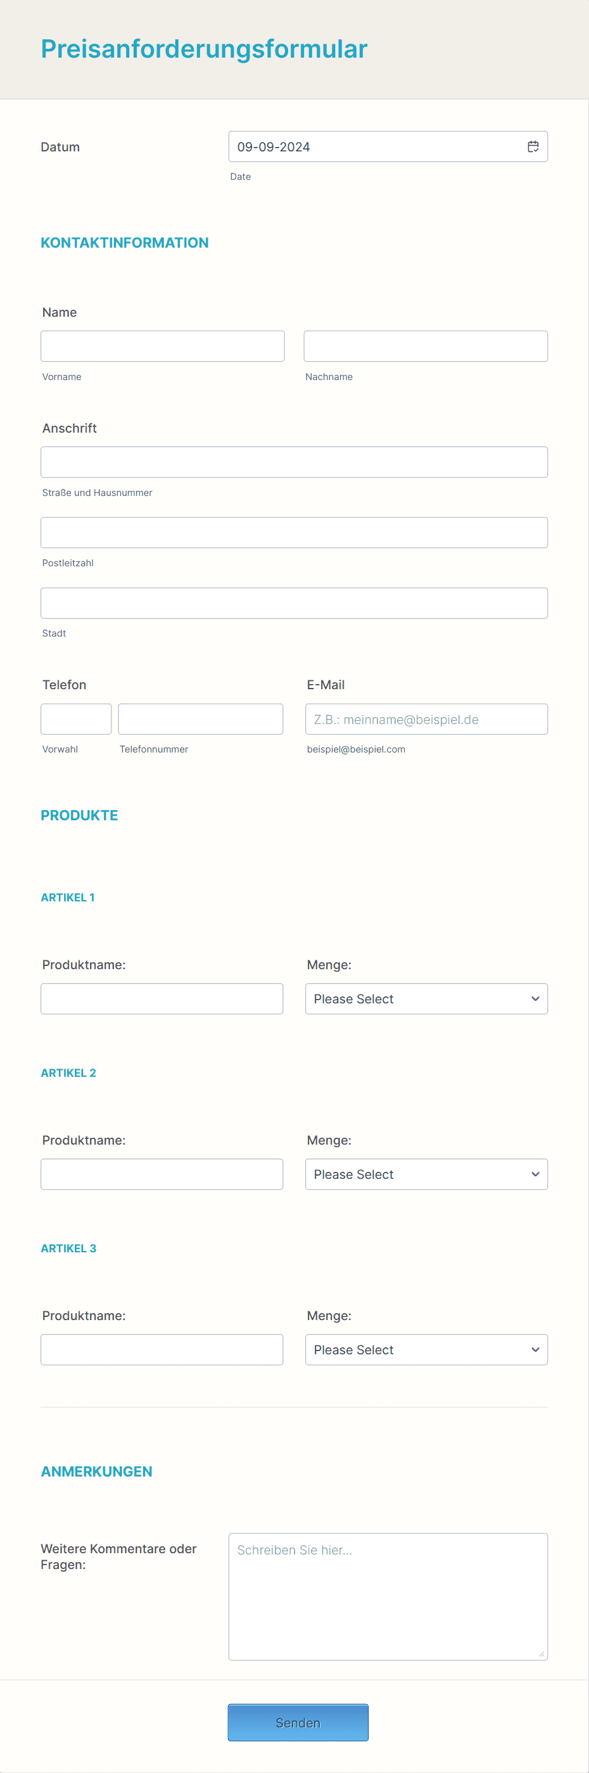
Task: Select the Nachname input field
Action: 425,345
